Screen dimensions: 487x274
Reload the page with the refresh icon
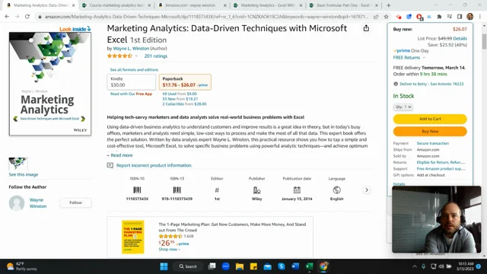click(x=27, y=17)
